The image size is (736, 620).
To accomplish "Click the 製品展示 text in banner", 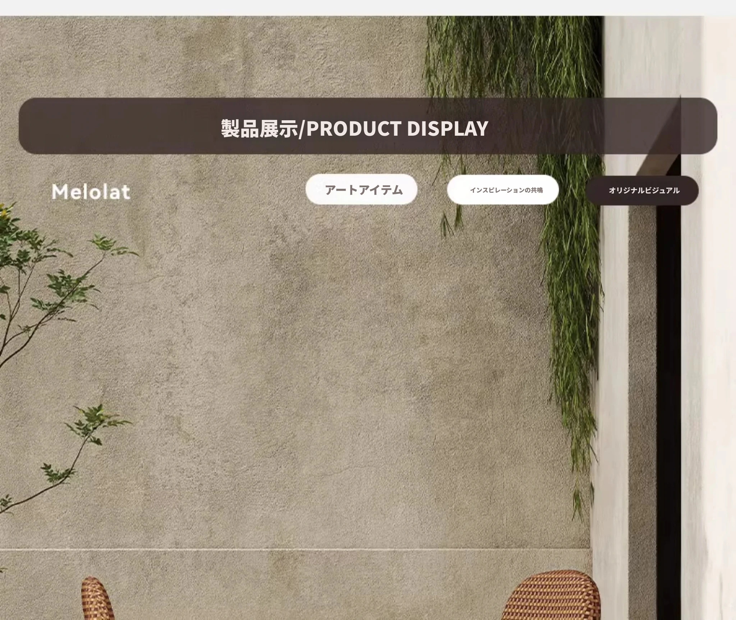I will tap(259, 129).
